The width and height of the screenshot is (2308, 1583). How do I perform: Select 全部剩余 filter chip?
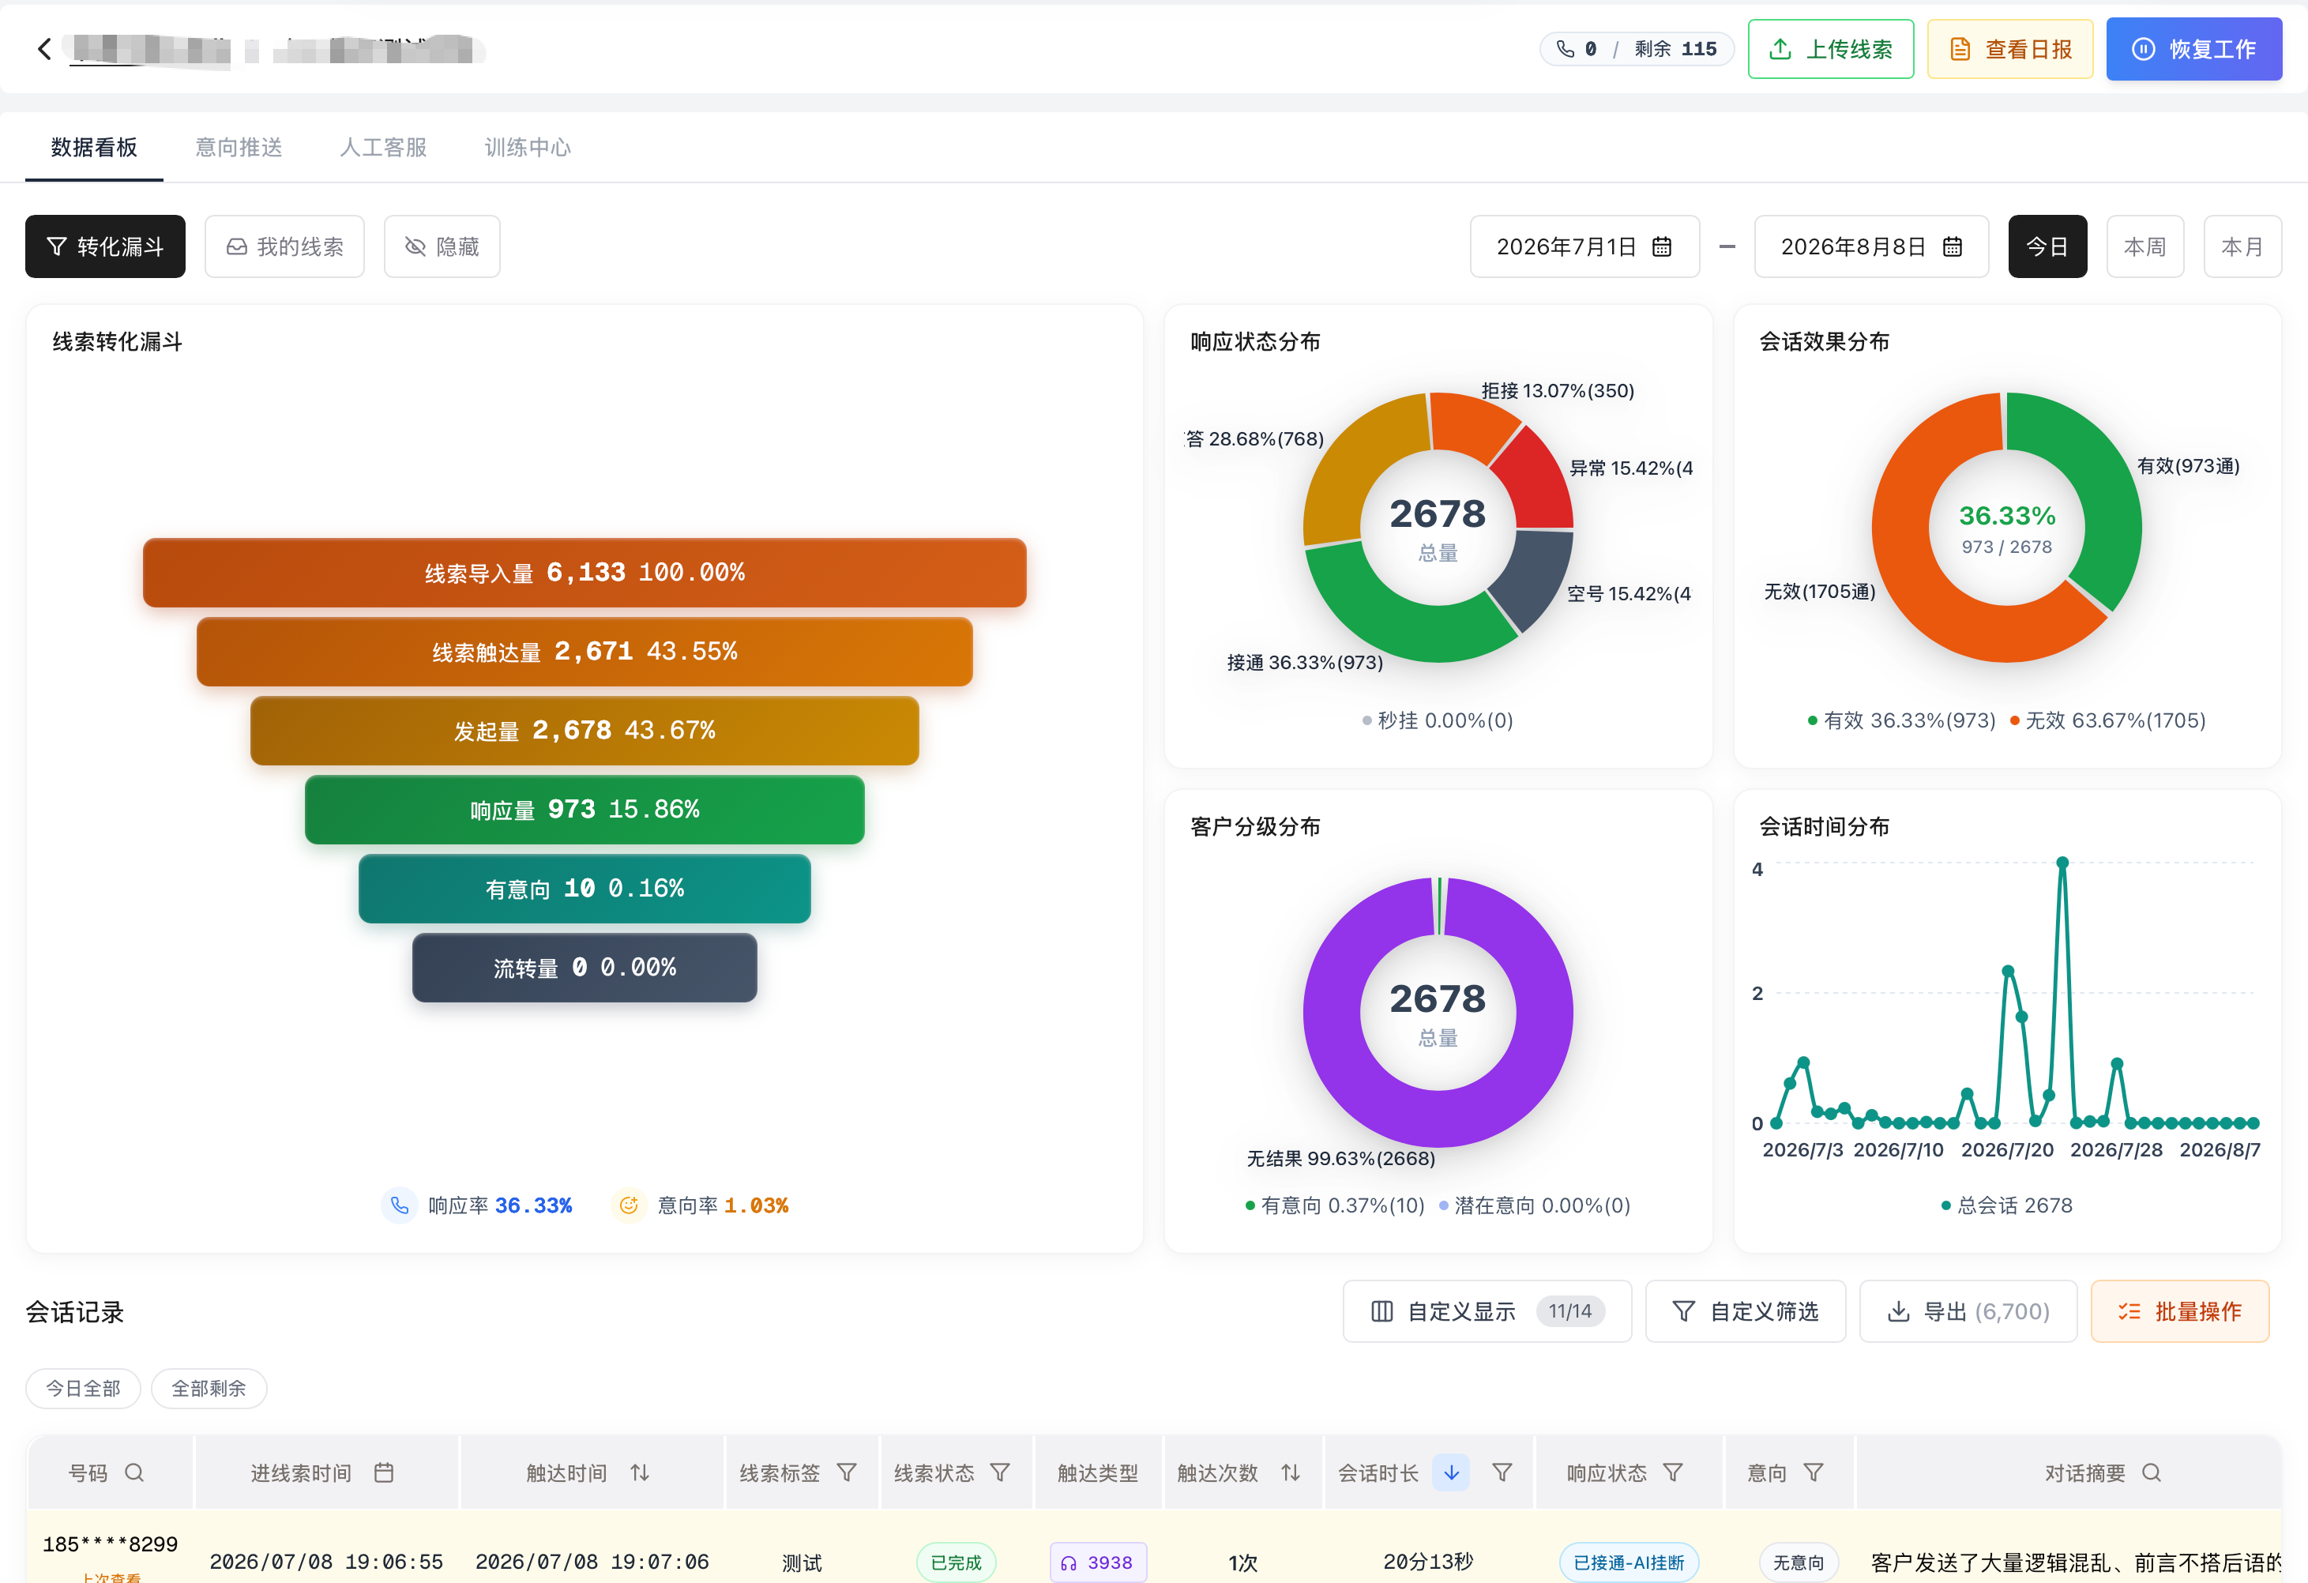click(x=209, y=1387)
